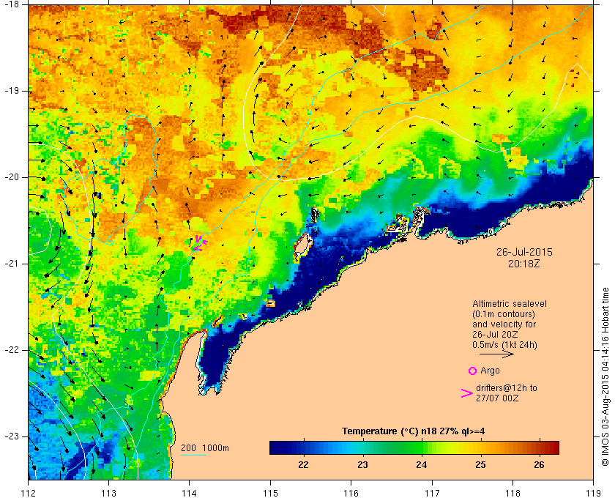
Task: Click the latitude label -23
Action: click(11, 436)
